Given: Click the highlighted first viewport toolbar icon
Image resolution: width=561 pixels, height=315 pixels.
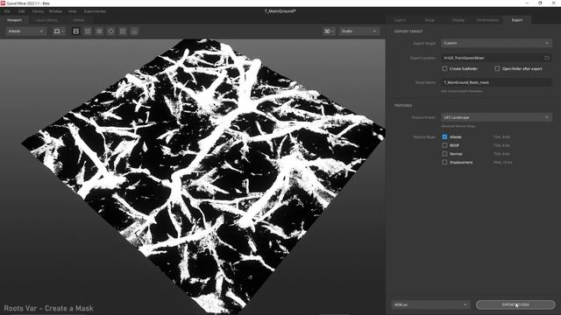Looking at the screenshot, I should [x=76, y=31].
